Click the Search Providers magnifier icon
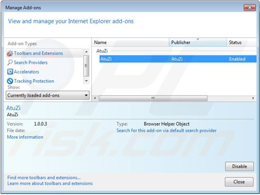Viewport: 260px width, 195px height. (x=10, y=62)
